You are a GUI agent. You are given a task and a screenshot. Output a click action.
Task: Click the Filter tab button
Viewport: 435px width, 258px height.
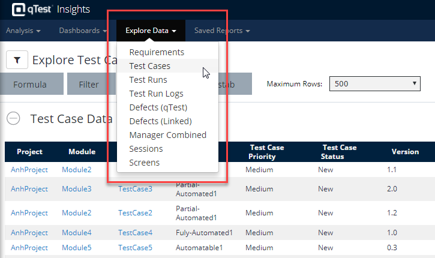[89, 85]
